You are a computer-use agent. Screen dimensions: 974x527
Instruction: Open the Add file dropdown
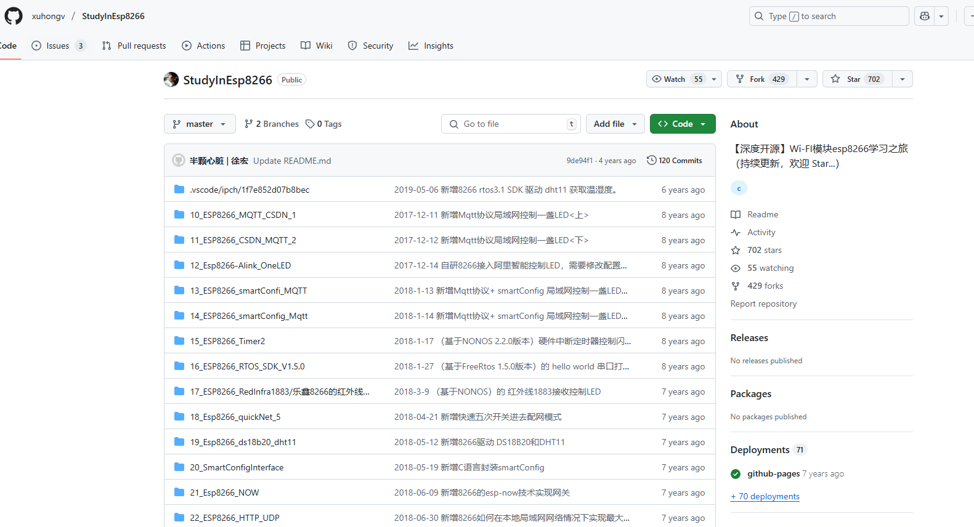click(x=615, y=124)
